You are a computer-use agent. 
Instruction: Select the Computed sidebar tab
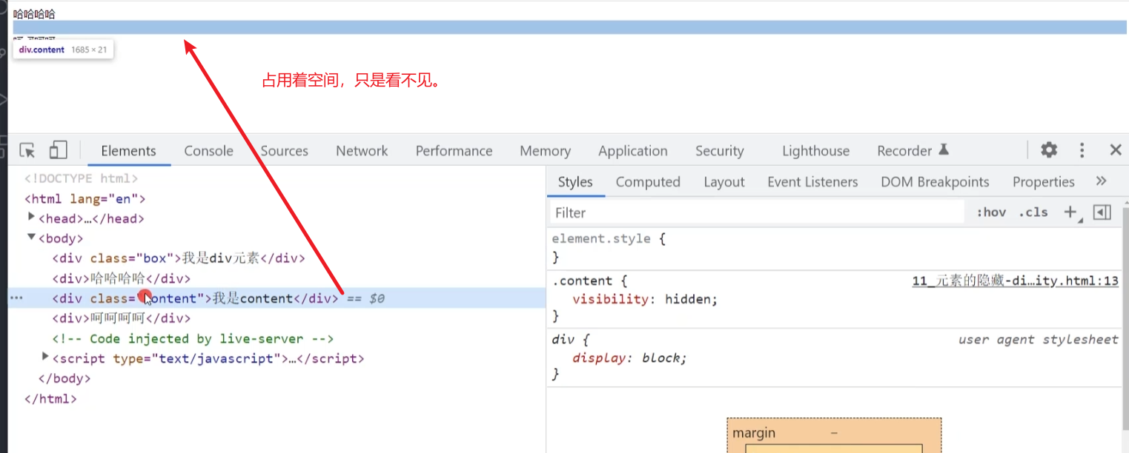(x=648, y=182)
